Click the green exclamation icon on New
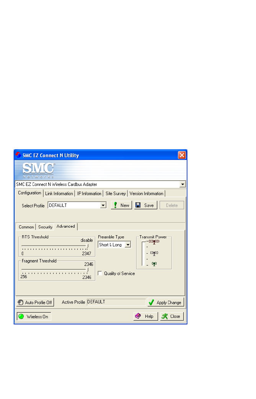 115,205
